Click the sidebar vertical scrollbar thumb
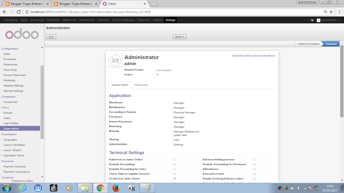The height and width of the screenshot is (193, 344). (42, 102)
